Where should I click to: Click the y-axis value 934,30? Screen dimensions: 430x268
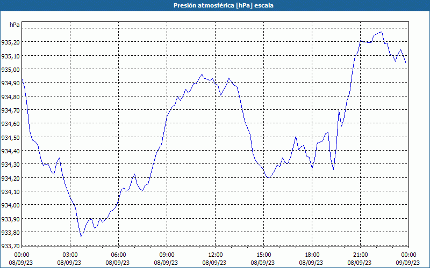[10, 165]
